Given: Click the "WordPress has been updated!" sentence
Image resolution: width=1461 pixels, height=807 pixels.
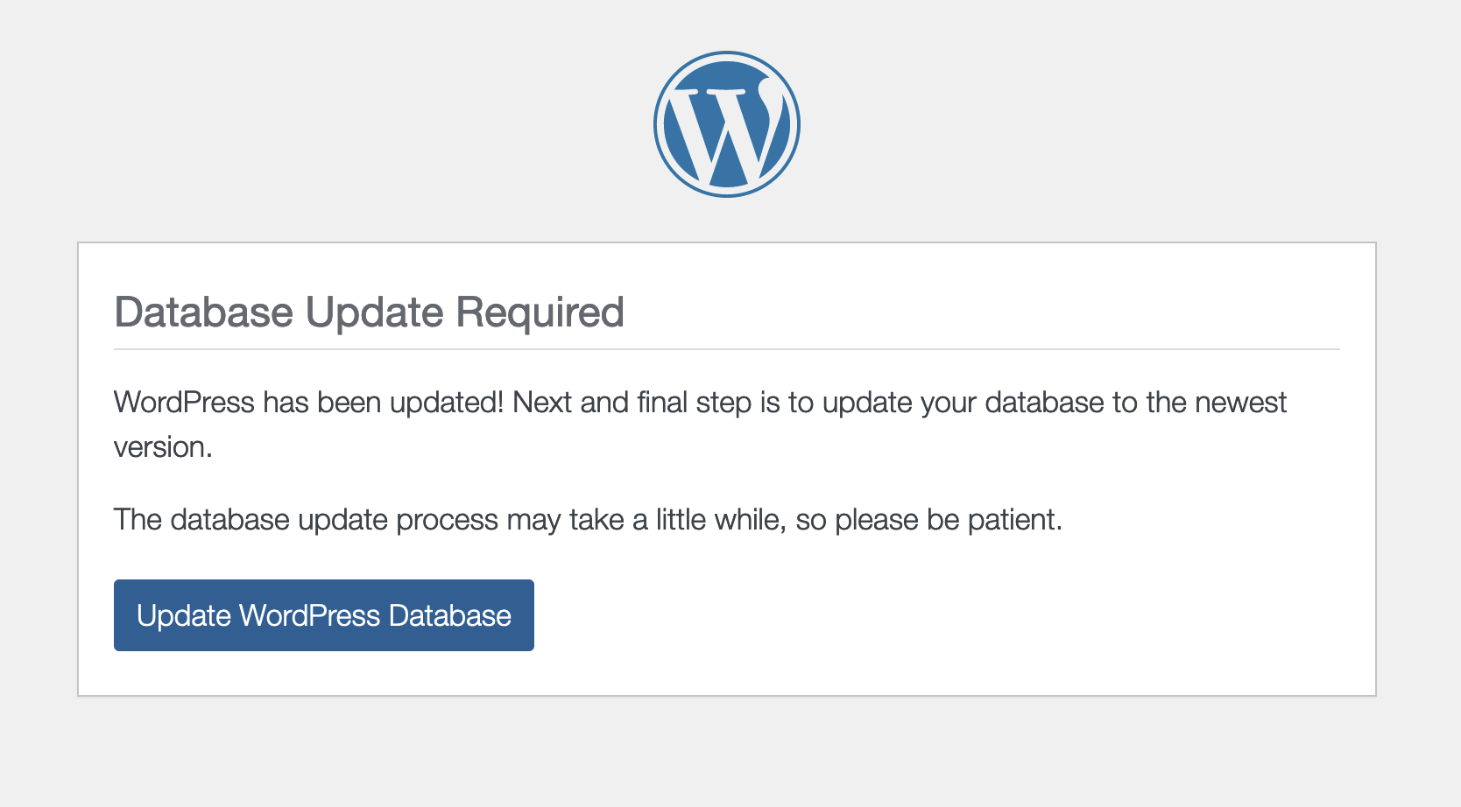Looking at the screenshot, I should [x=309, y=403].
